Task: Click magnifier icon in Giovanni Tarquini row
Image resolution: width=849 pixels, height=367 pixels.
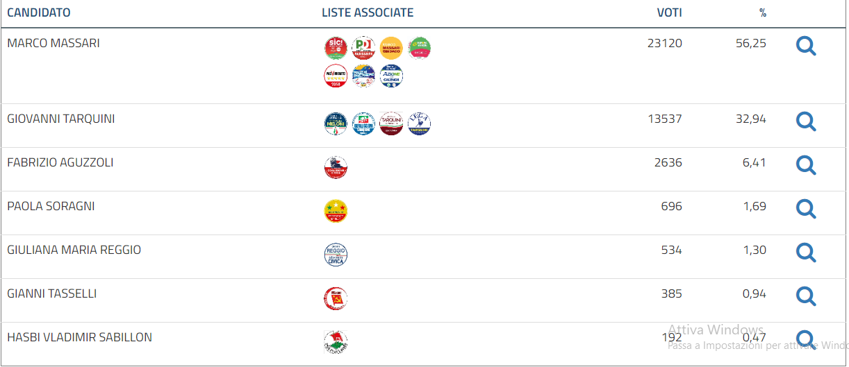Action: pos(805,122)
